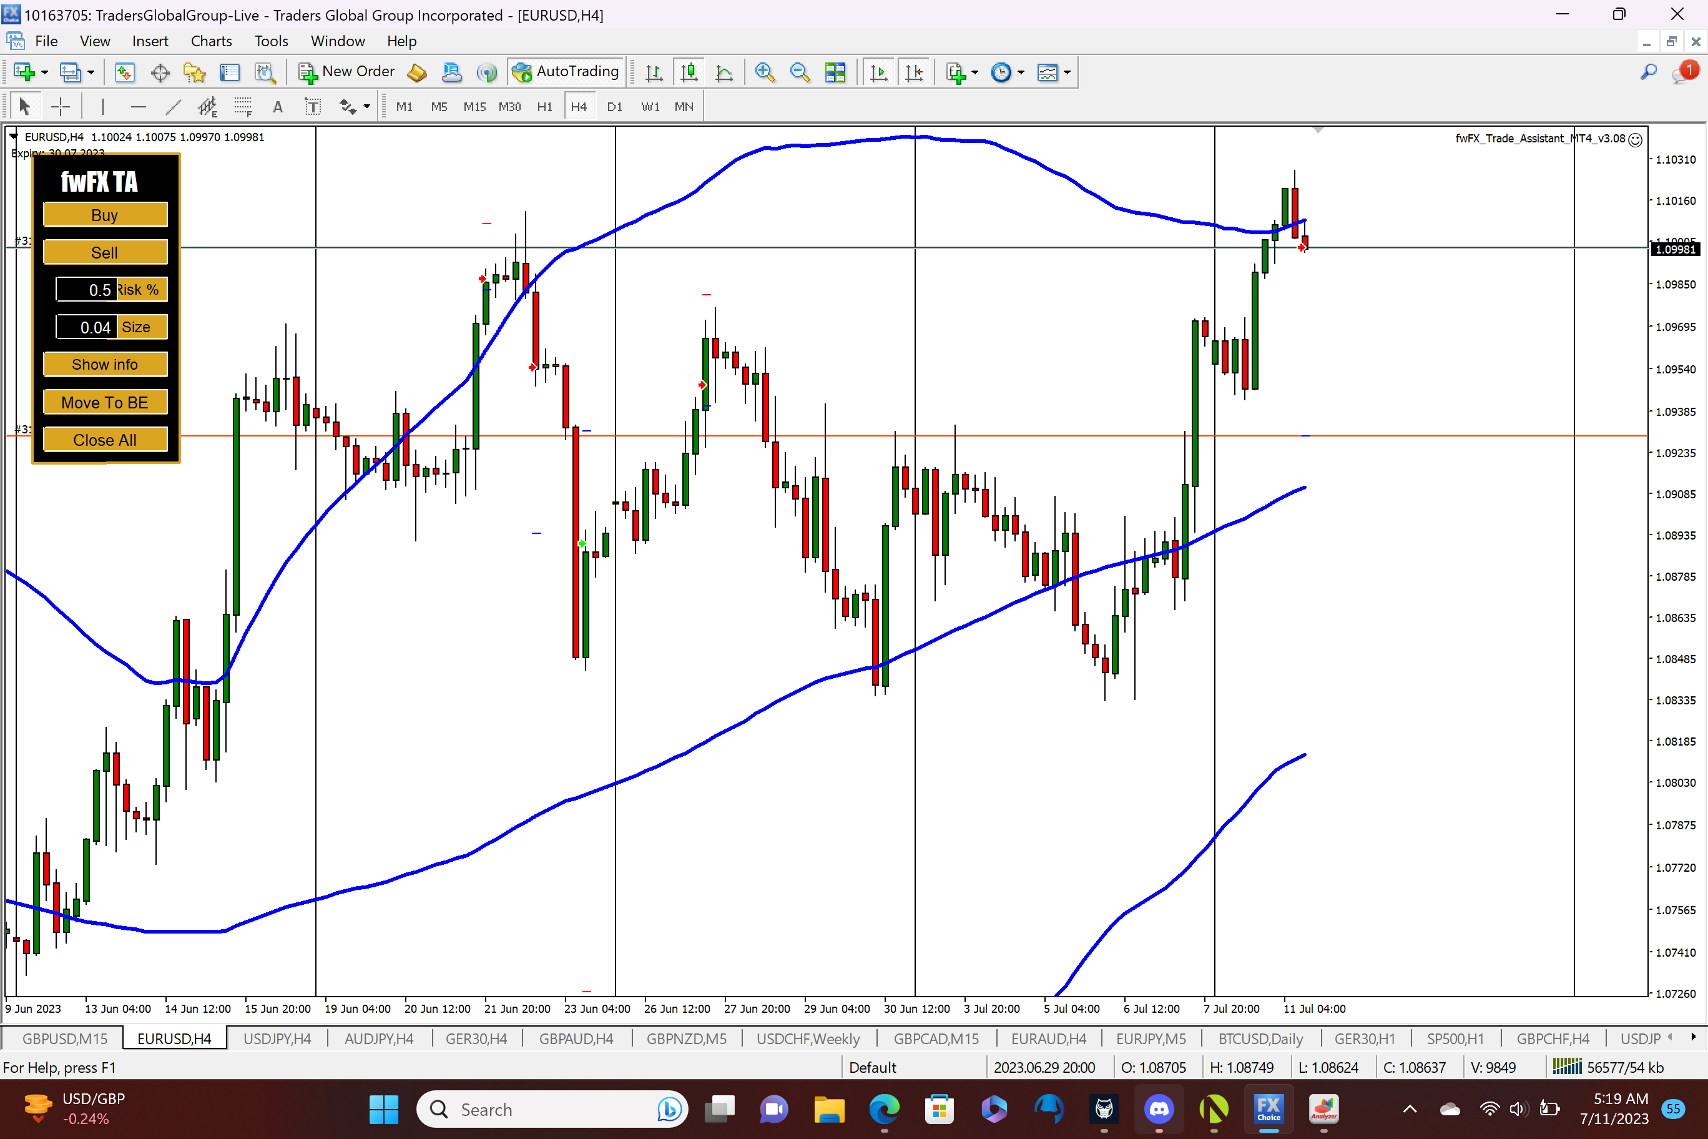Viewport: 1708px width, 1139px height.
Task: Select the trendline drawing tool
Action: pos(173,107)
